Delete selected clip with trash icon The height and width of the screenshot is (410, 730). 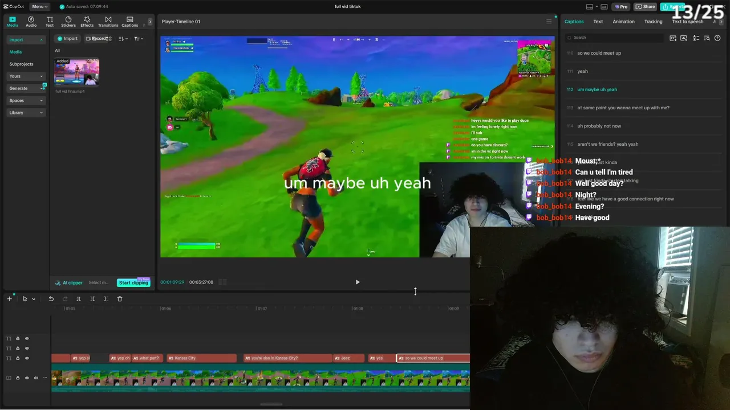120,299
